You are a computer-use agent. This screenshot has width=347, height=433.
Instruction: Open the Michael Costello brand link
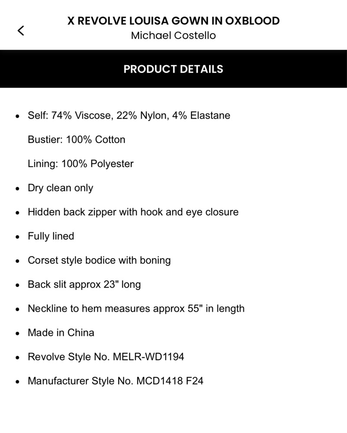click(173, 36)
